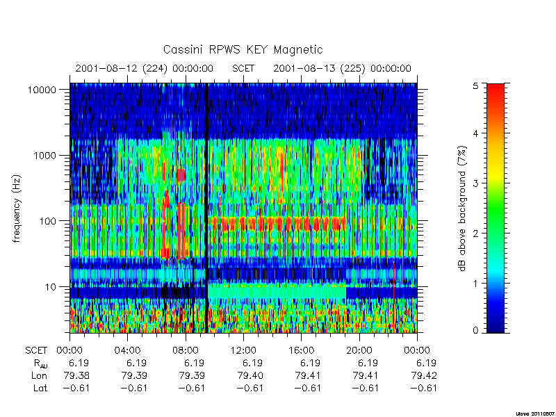Image resolution: width=556 pixels, height=417 pixels.
Task: Click the black vertical data gap in the spectrogram
Action: 206,208
